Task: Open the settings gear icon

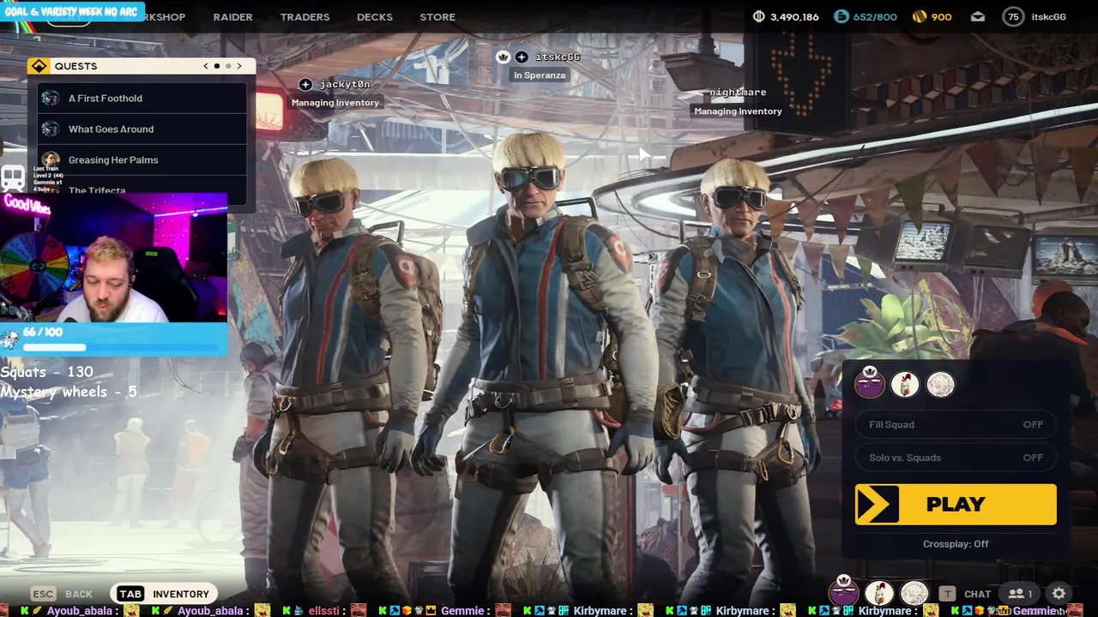Action: tap(1059, 593)
